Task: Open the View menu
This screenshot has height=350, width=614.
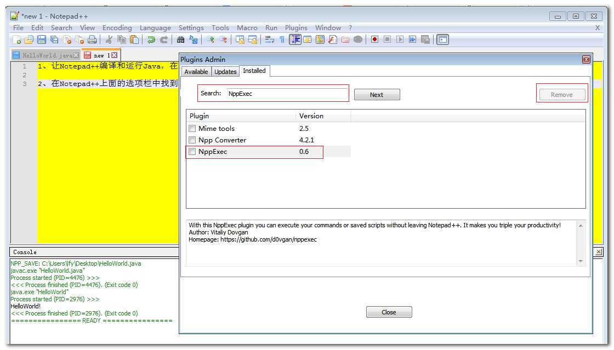Action: pyautogui.click(x=87, y=28)
